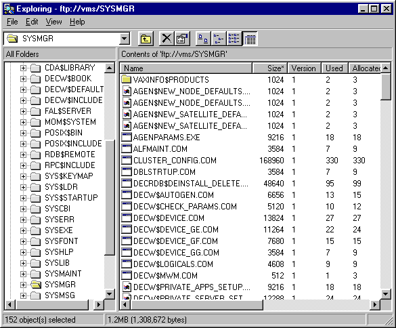This screenshot has width=396, height=328.
Task: Click the FAL$SERVER folder icon in tree
Action: point(36,111)
